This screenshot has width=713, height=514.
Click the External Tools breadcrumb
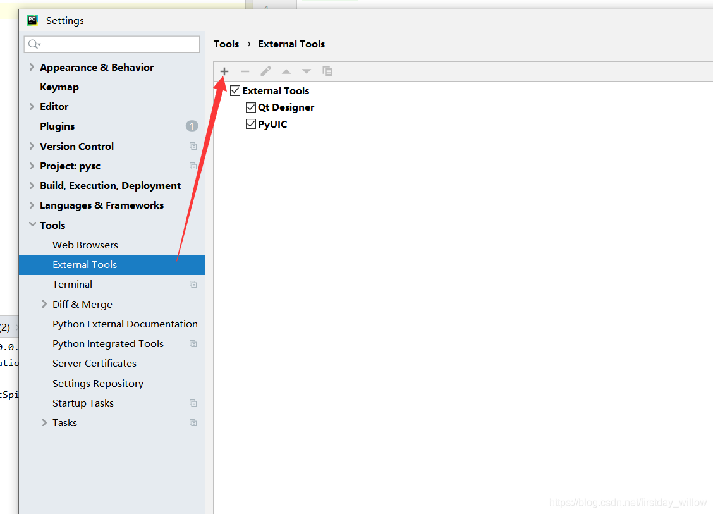[291, 44]
